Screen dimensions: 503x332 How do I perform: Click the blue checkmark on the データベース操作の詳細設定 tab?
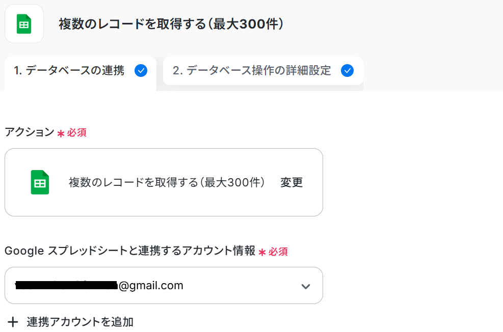348,70
